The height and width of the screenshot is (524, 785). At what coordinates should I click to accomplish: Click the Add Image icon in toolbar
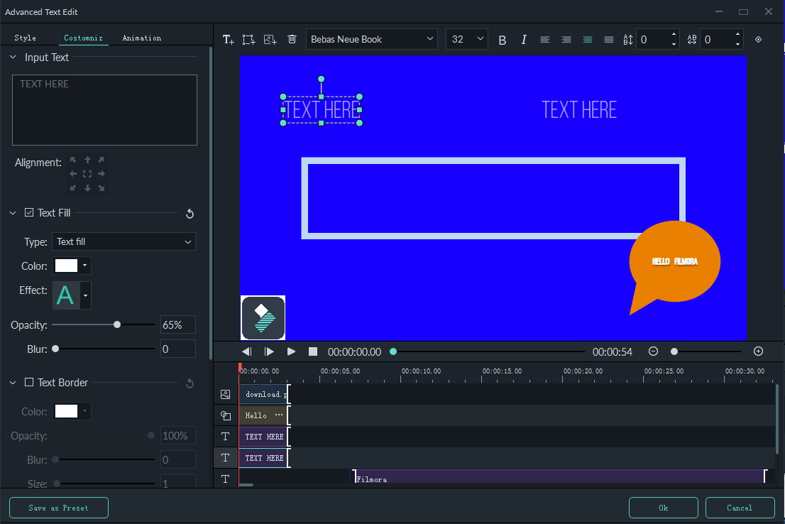click(270, 40)
